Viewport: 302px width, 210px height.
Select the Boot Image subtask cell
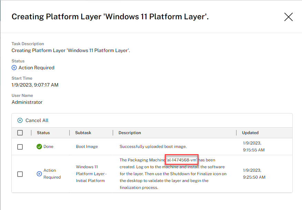click(x=87, y=147)
